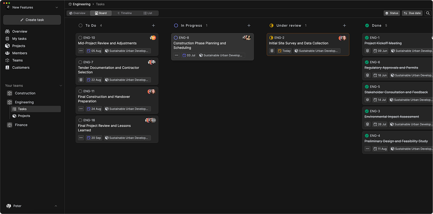Select the Finance team in sidebar
The width and height of the screenshot is (433, 214).
pos(21,125)
